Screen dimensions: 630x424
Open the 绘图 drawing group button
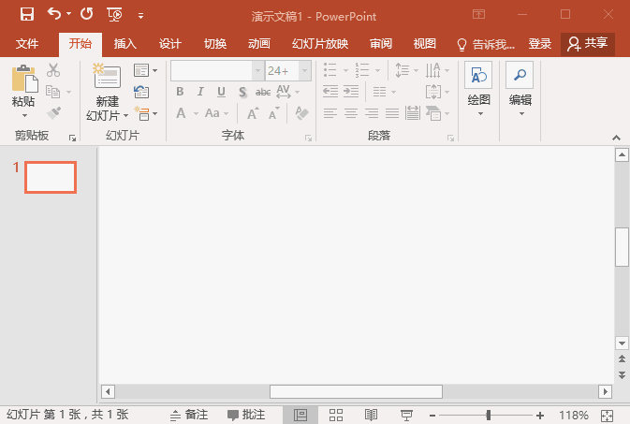pyautogui.click(x=478, y=89)
